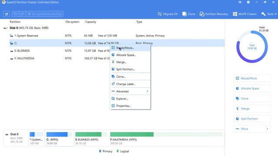This screenshot has height=156, width=278.
Task: Select Split Partition in the context menu
Action: tap(130, 69)
